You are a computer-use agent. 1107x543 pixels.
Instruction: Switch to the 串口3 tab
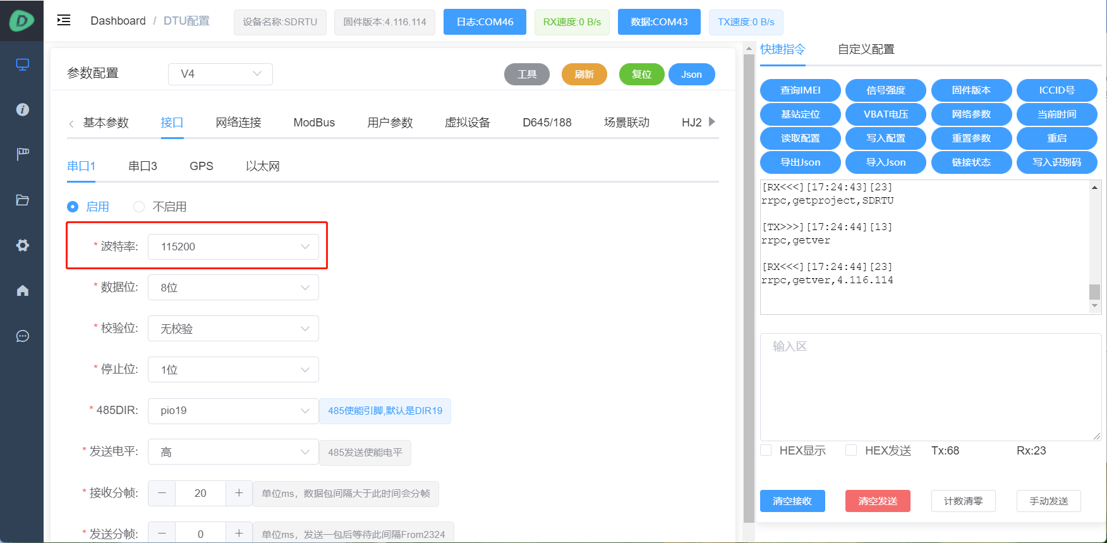click(142, 166)
